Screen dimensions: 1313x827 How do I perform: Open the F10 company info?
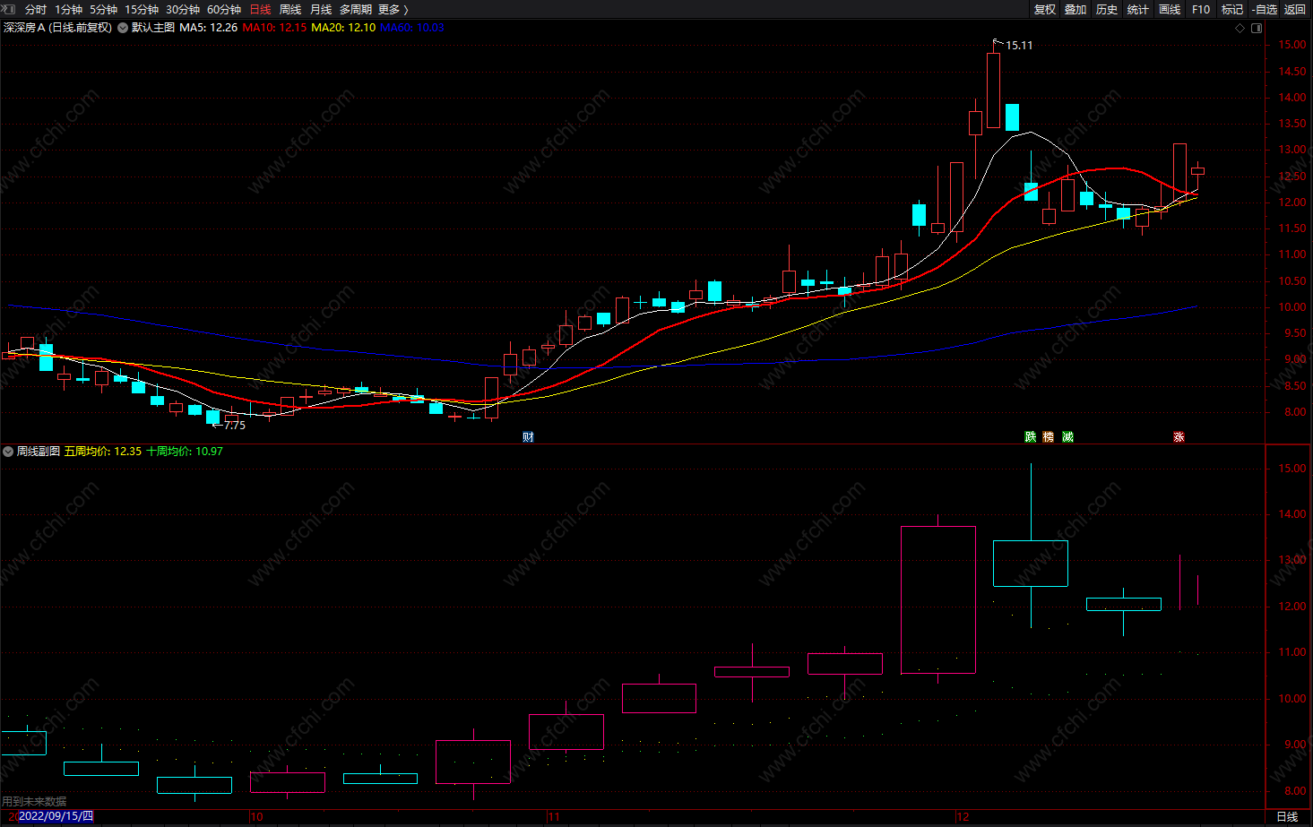click(1201, 9)
